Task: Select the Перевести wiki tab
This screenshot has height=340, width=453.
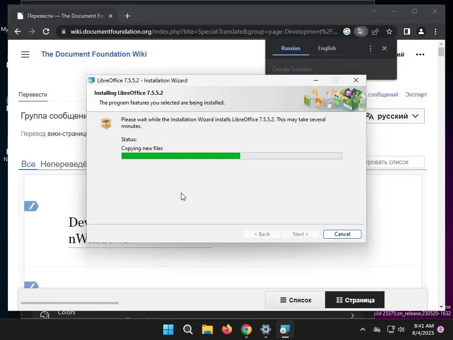Action: point(33,95)
